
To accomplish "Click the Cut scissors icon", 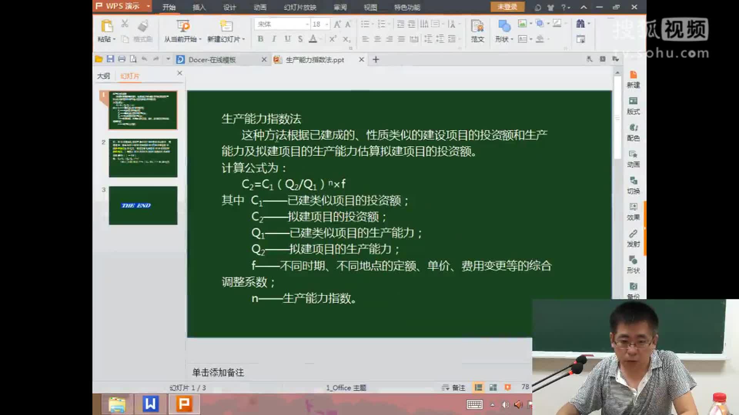I will click(125, 24).
